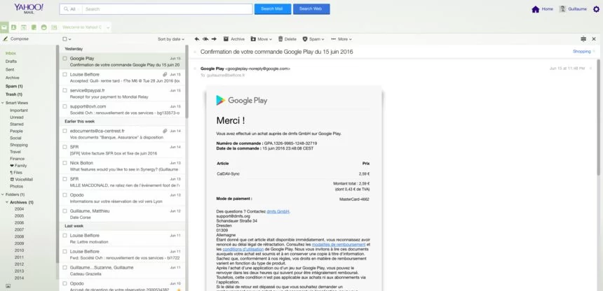Click the Spam shield icon
Viewport: 603px width, 291px height.
point(305,39)
